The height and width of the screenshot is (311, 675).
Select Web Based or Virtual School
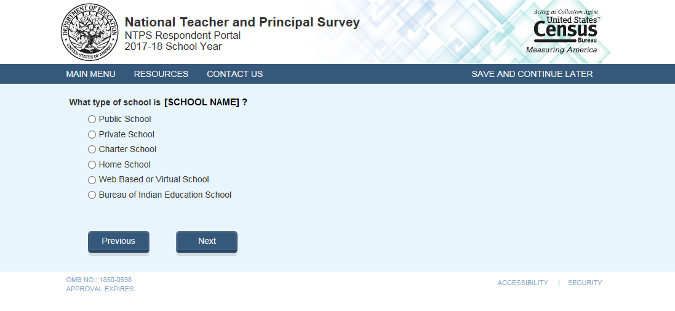[92, 180]
